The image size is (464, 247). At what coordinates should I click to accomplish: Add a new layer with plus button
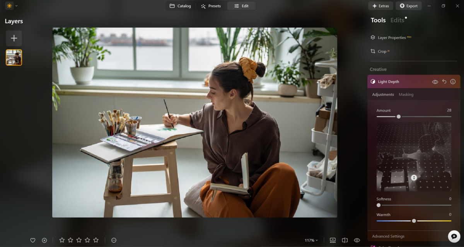[14, 38]
